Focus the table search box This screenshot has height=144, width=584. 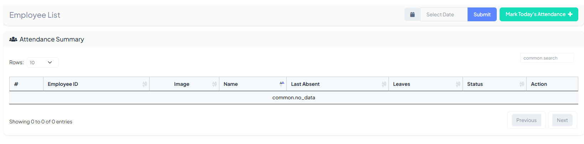tap(547, 58)
